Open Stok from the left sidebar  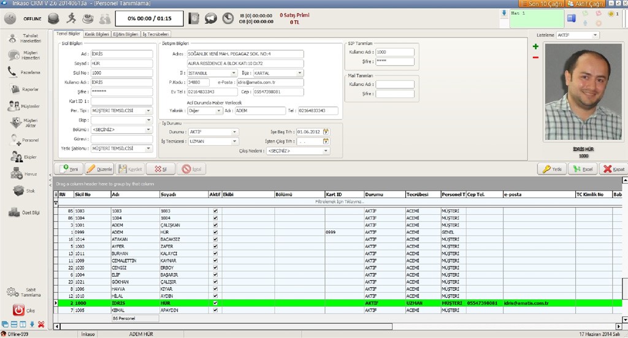(x=23, y=191)
